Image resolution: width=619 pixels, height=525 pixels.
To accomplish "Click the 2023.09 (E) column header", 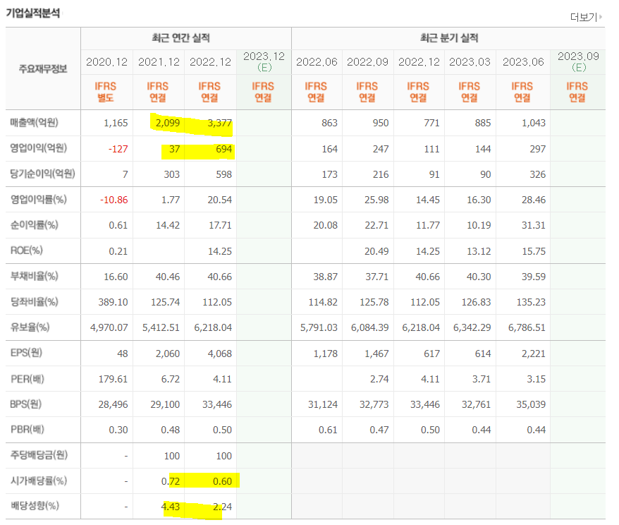I will click(x=578, y=61).
